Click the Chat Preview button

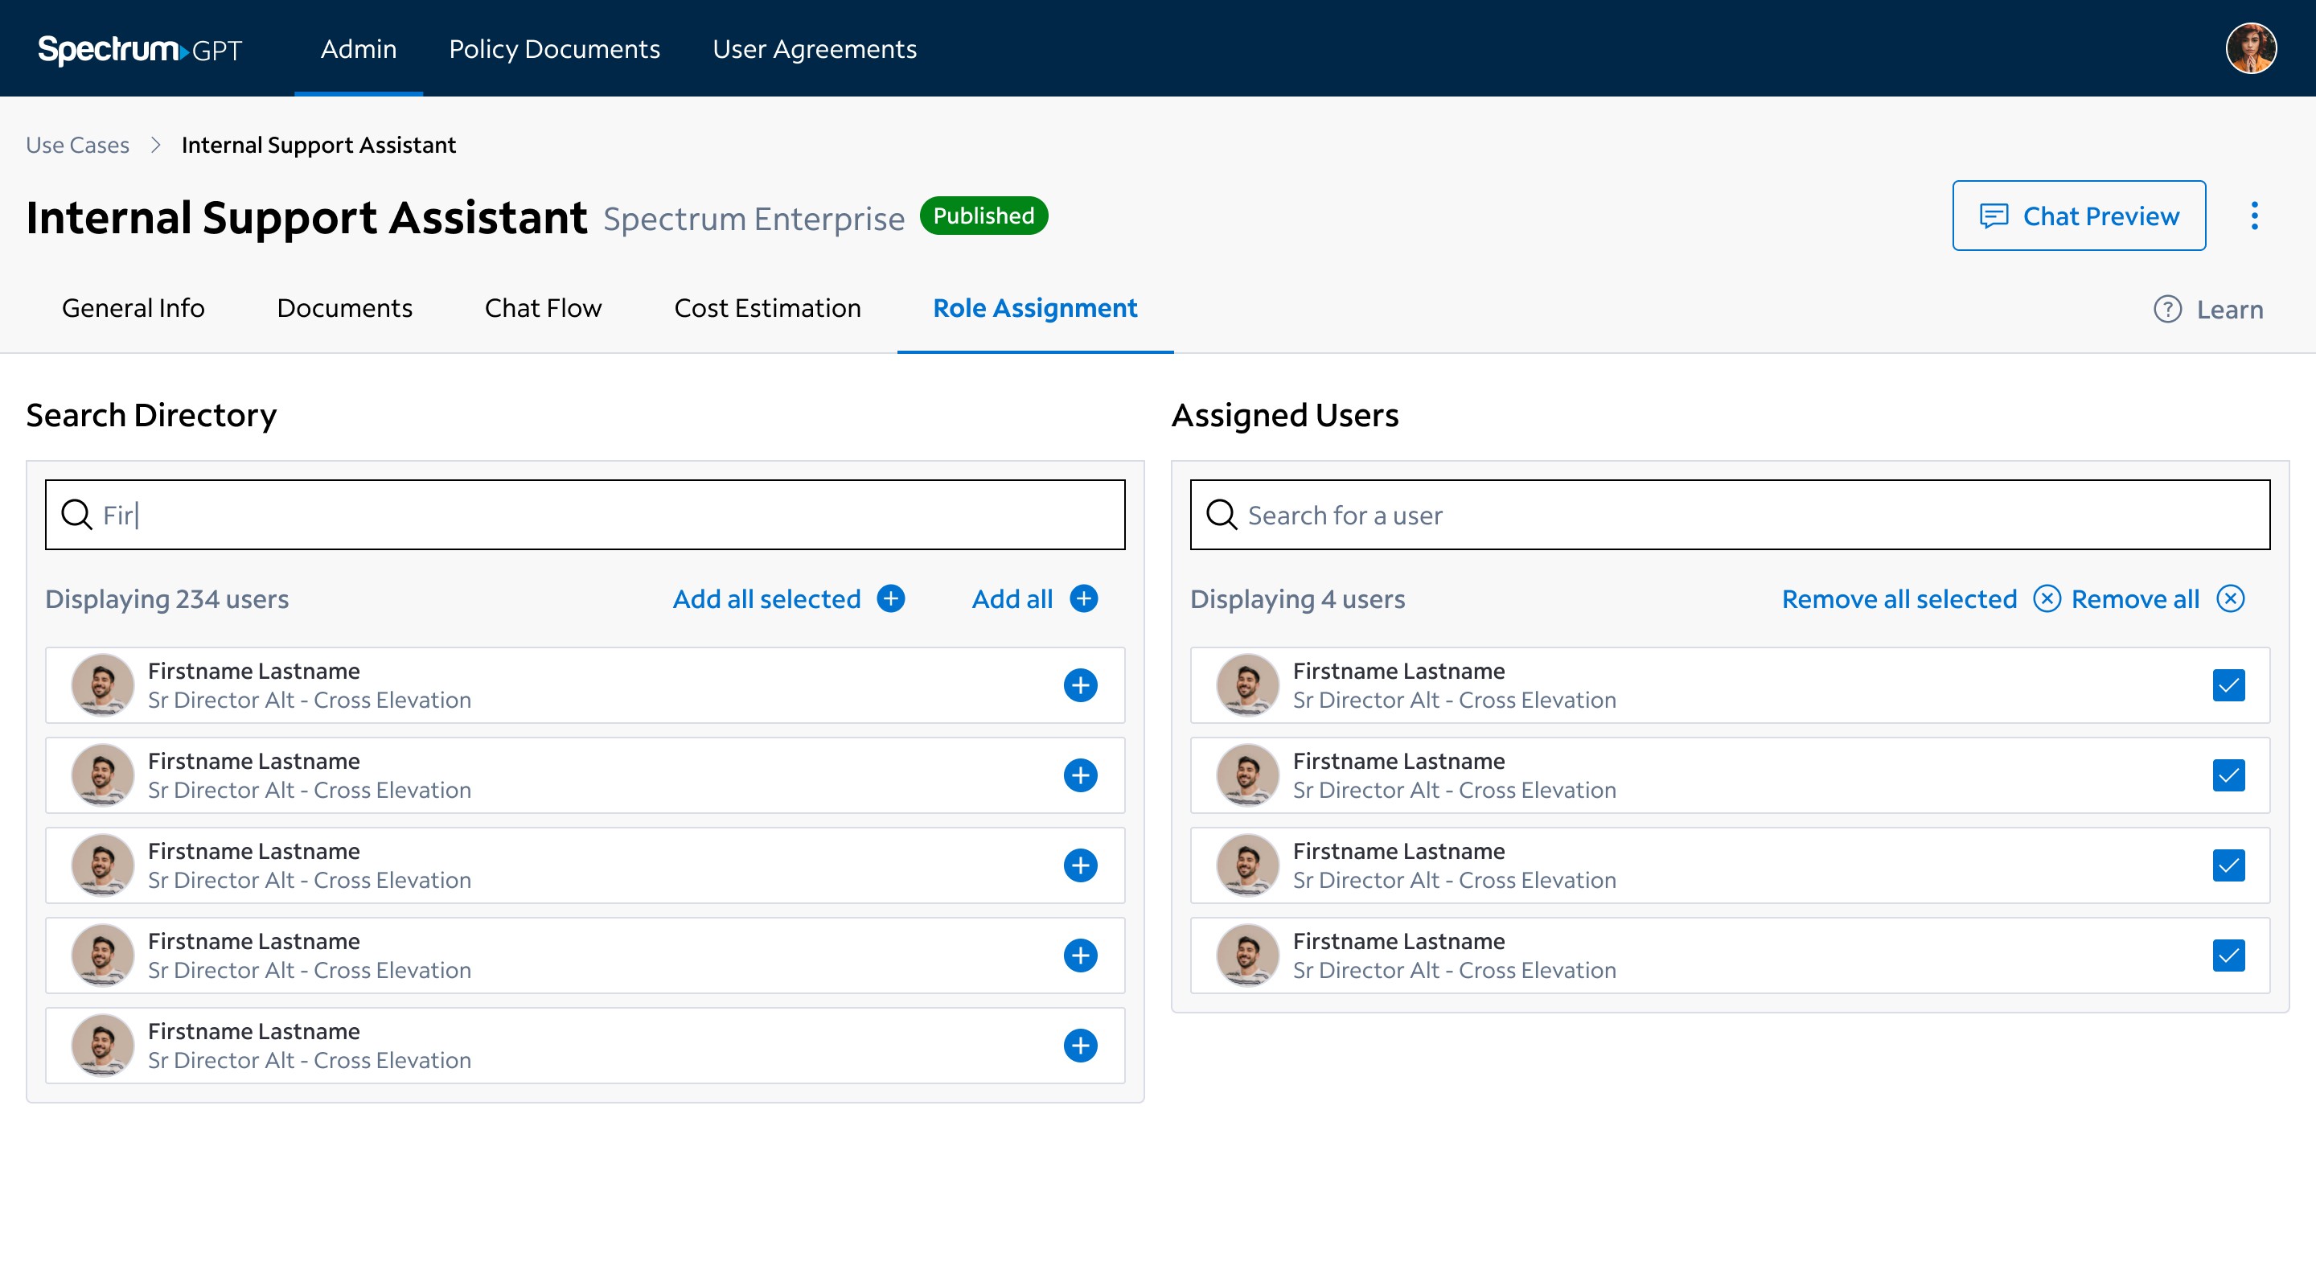point(2078,216)
